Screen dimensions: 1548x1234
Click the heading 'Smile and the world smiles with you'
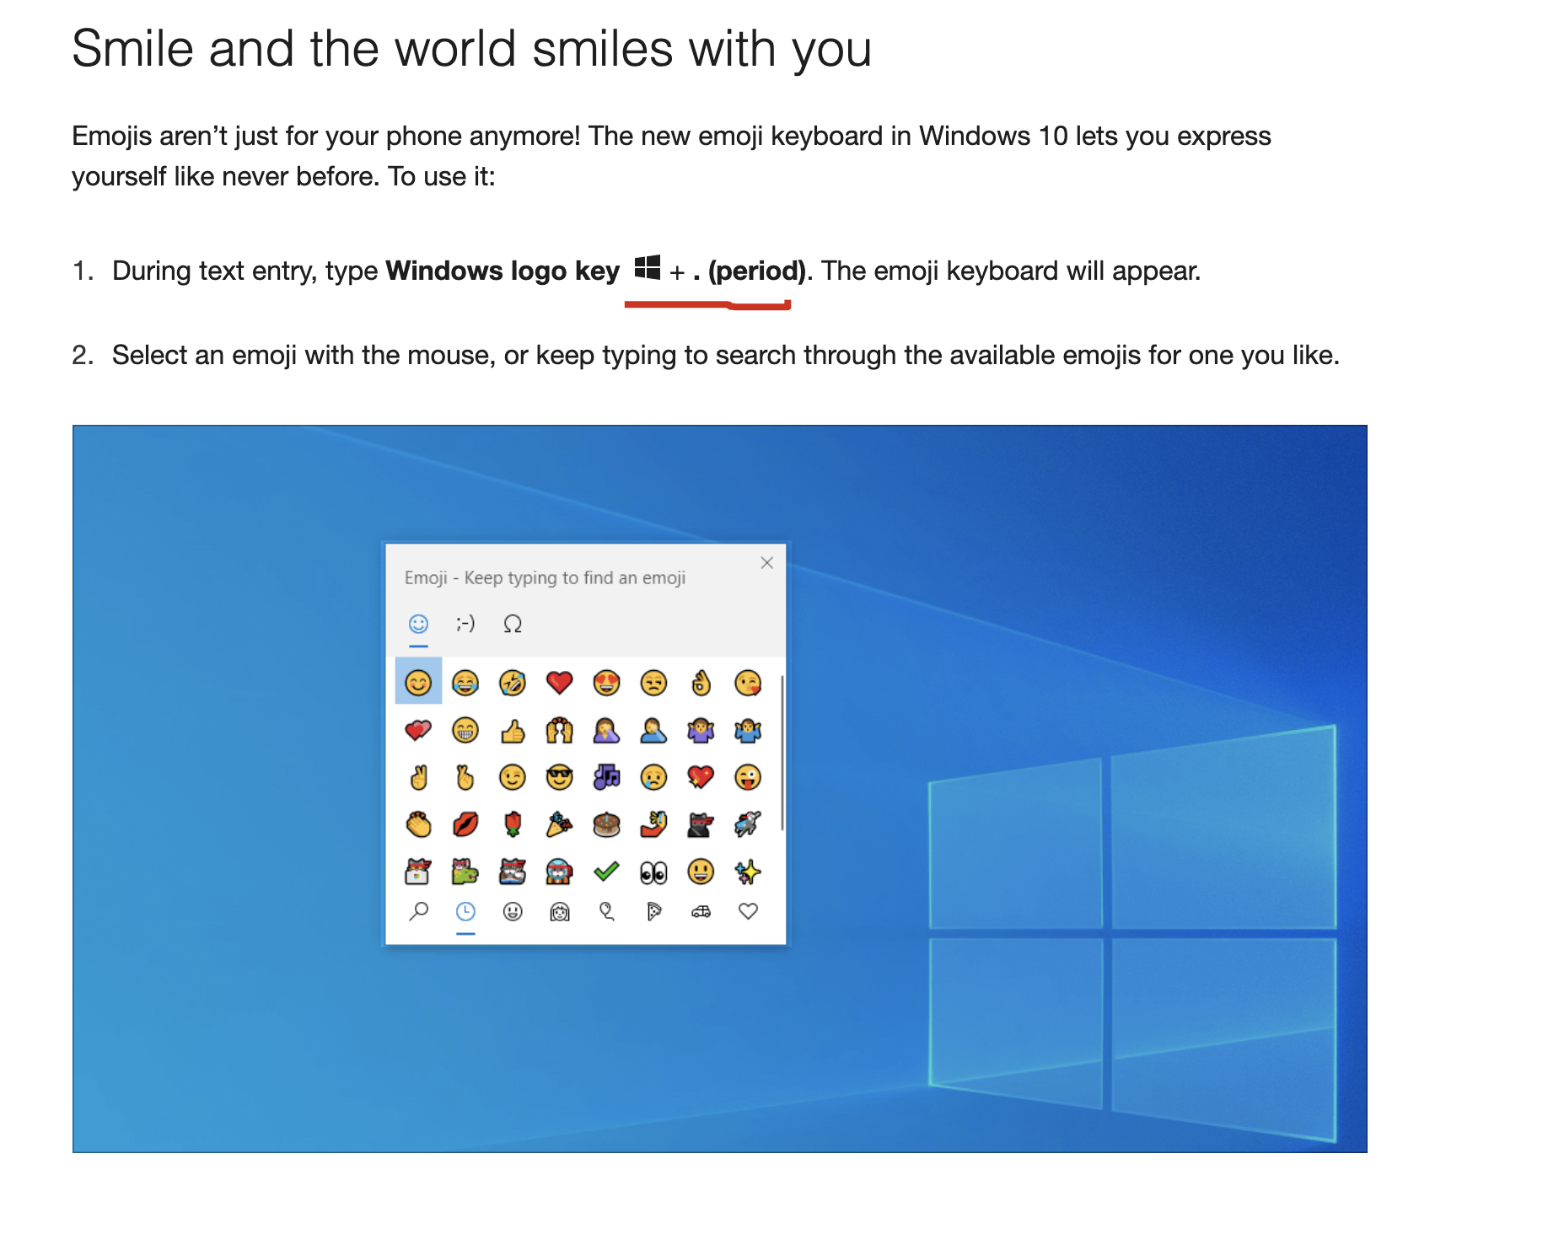click(x=472, y=49)
